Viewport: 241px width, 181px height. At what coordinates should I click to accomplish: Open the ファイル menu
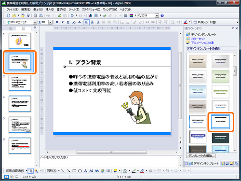click(13, 9)
